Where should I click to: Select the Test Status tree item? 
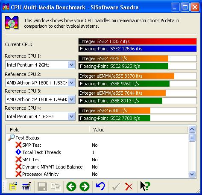(27, 138)
